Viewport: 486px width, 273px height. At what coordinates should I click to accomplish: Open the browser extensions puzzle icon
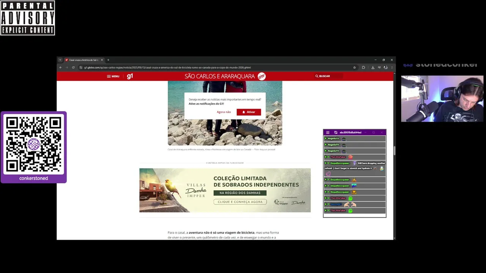pyautogui.click(x=363, y=67)
